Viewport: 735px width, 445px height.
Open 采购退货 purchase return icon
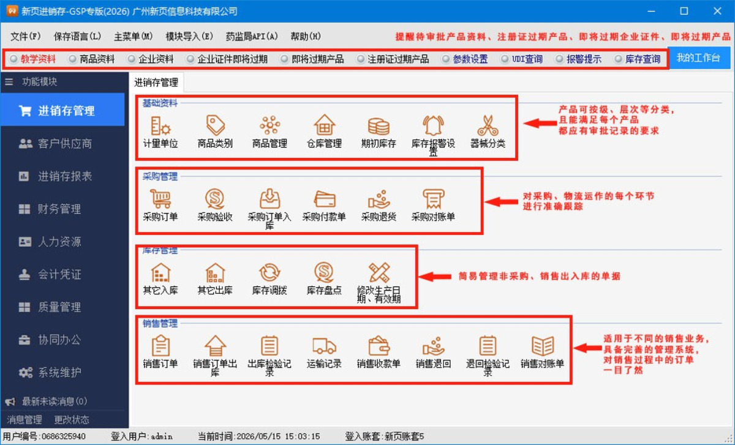coord(379,200)
